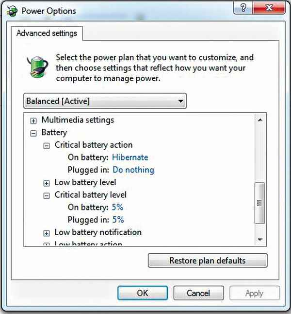The image size is (291, 314).
Task: Edit Critical battery level plugged-in 5% value
Action: coord(118,220)
